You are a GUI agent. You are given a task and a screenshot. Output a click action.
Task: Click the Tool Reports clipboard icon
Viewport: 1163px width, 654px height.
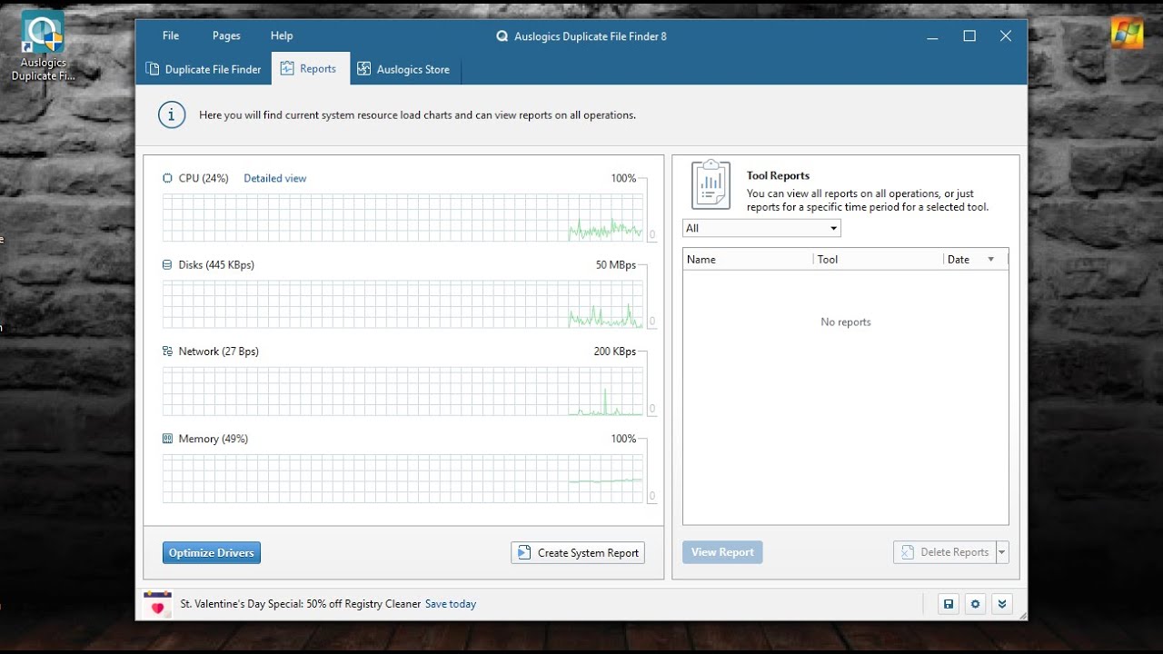click(x=711, y=184)
